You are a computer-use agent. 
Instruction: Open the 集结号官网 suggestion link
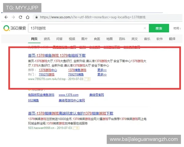click(x=97, y=95)
